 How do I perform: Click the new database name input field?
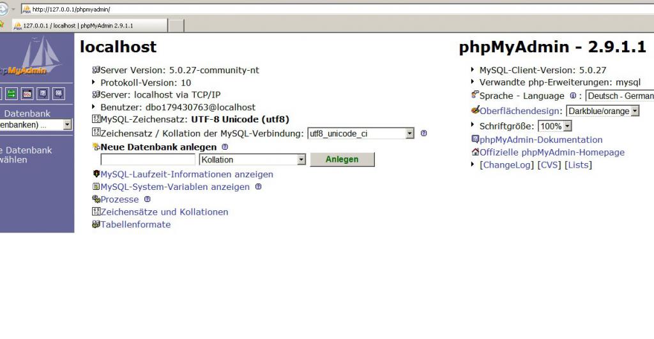click(148, 160)
